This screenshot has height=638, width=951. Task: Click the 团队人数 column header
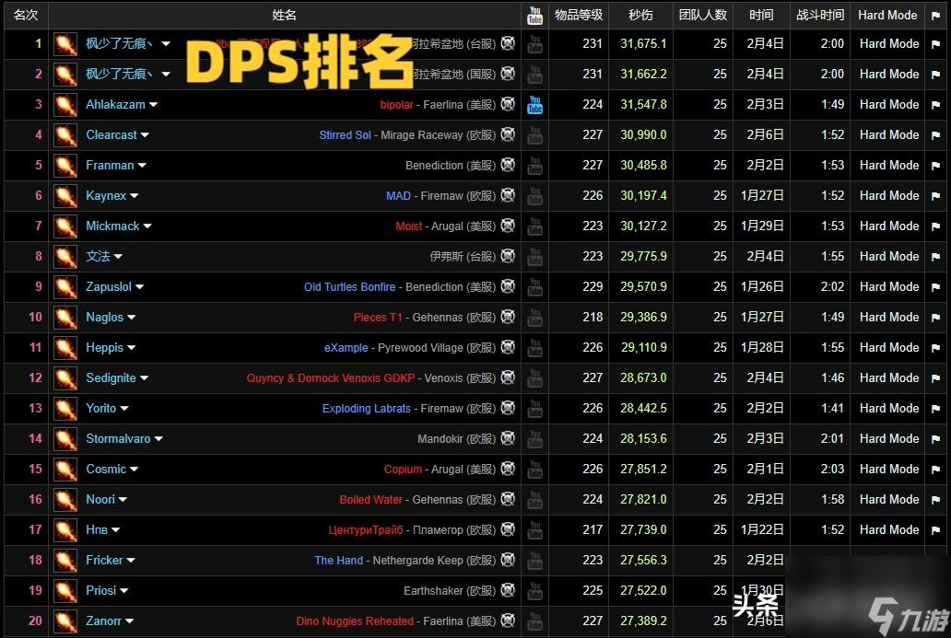pos(702,15)
